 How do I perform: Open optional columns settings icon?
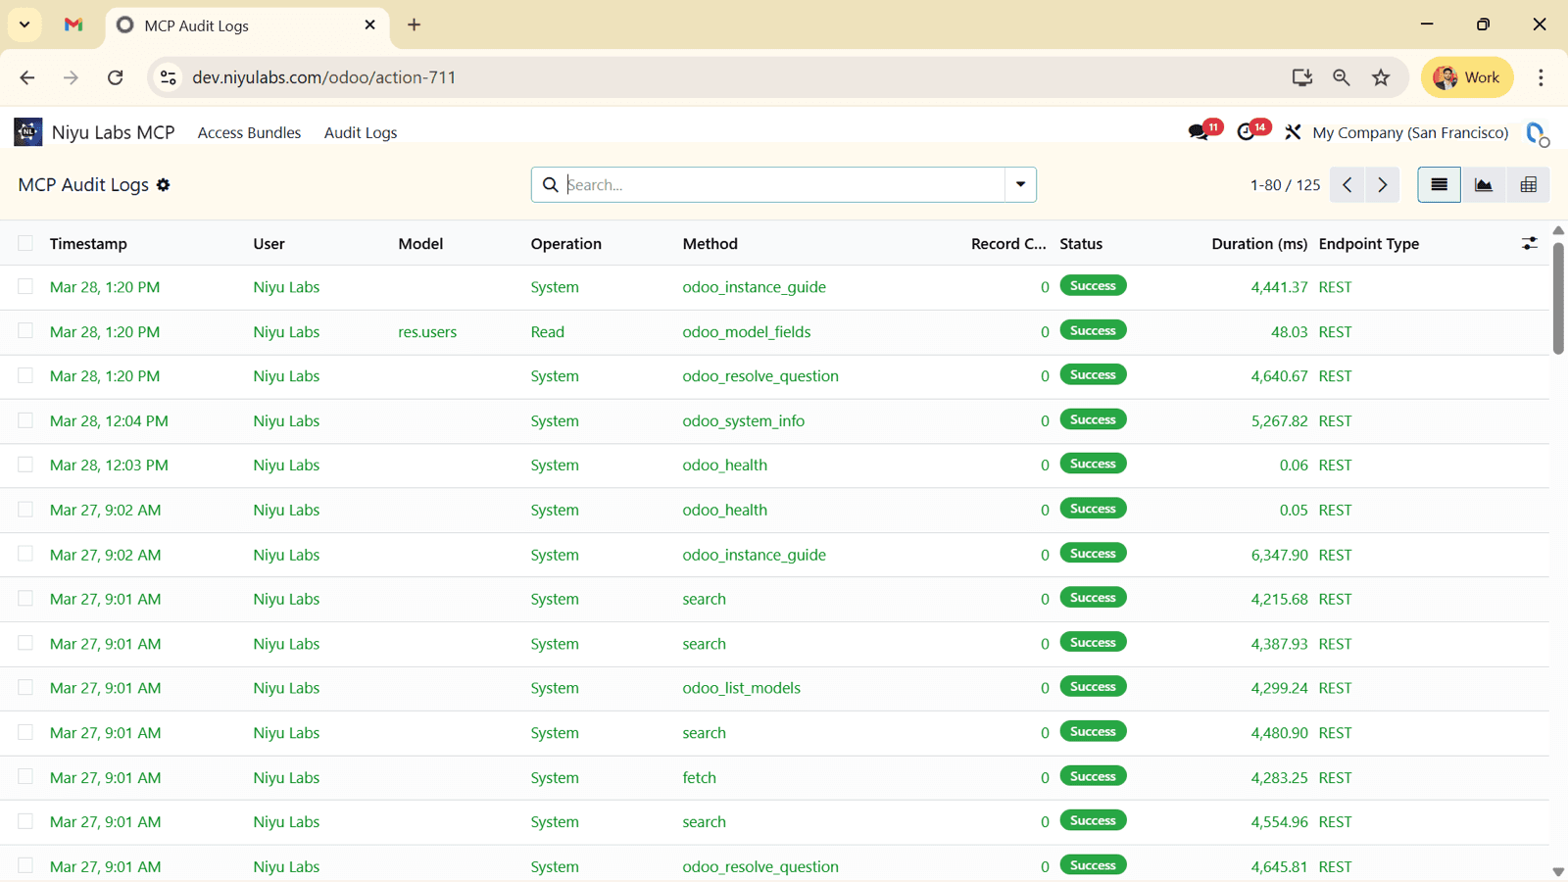coord(1529,243)
